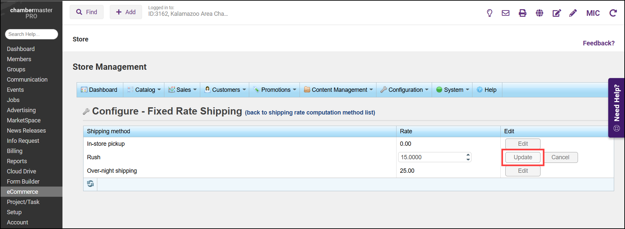Increase the Rush rate with up arrow
The image size is (625, 229).
(x=468, y=155)
